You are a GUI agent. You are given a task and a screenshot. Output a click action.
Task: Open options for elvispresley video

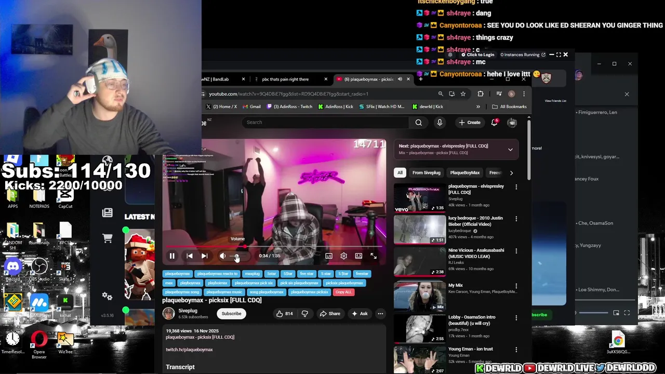pyautogui.click(x=516, y=187)
